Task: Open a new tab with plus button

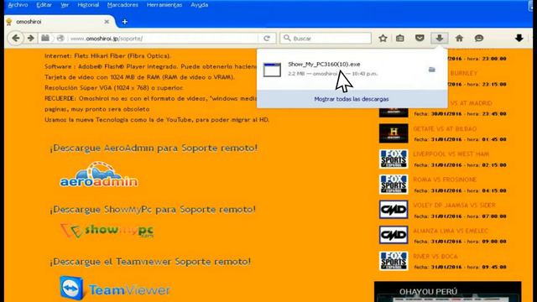Action: [125, 22]
